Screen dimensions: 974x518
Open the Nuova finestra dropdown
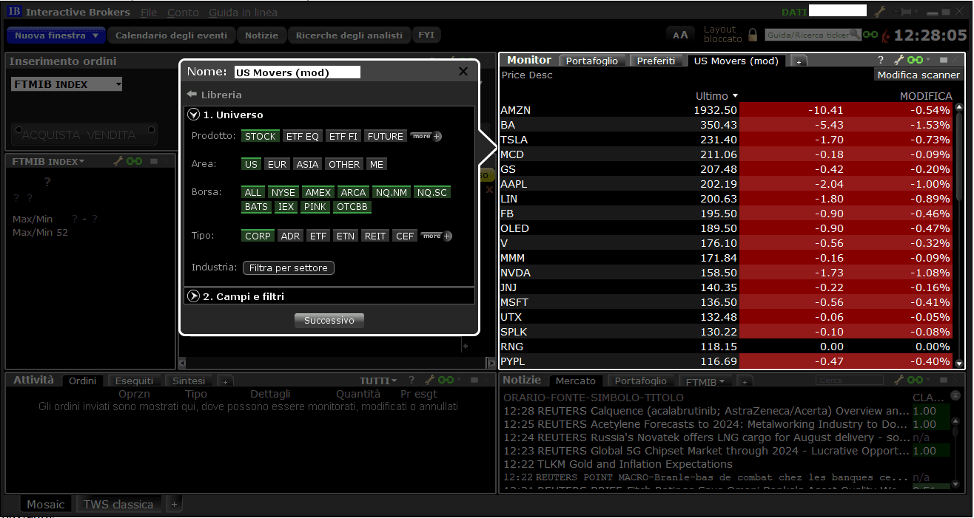click(57, 35)
